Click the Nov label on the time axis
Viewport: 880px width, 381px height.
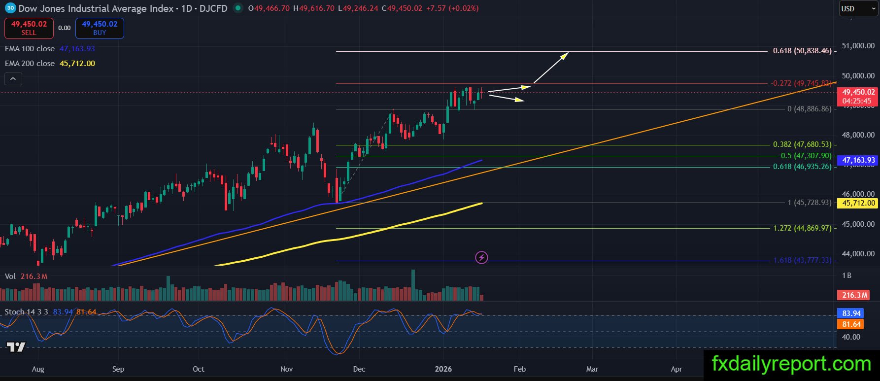[286, 369]
